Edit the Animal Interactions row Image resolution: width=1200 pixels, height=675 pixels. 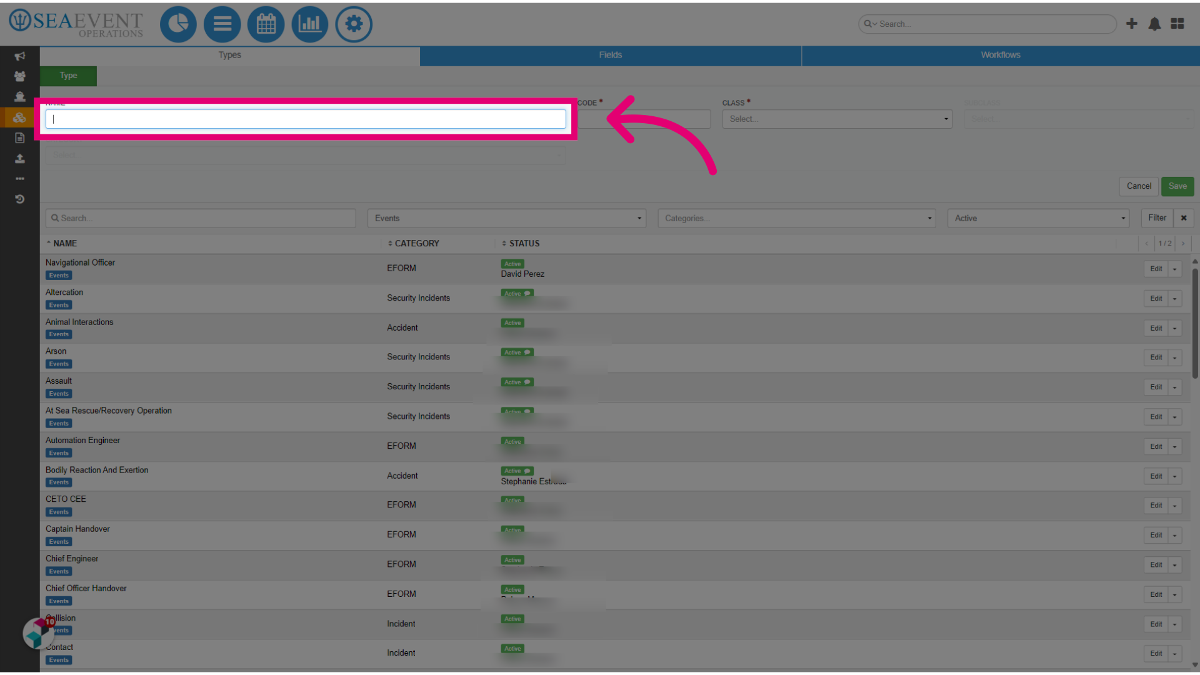click(1156, 328)
